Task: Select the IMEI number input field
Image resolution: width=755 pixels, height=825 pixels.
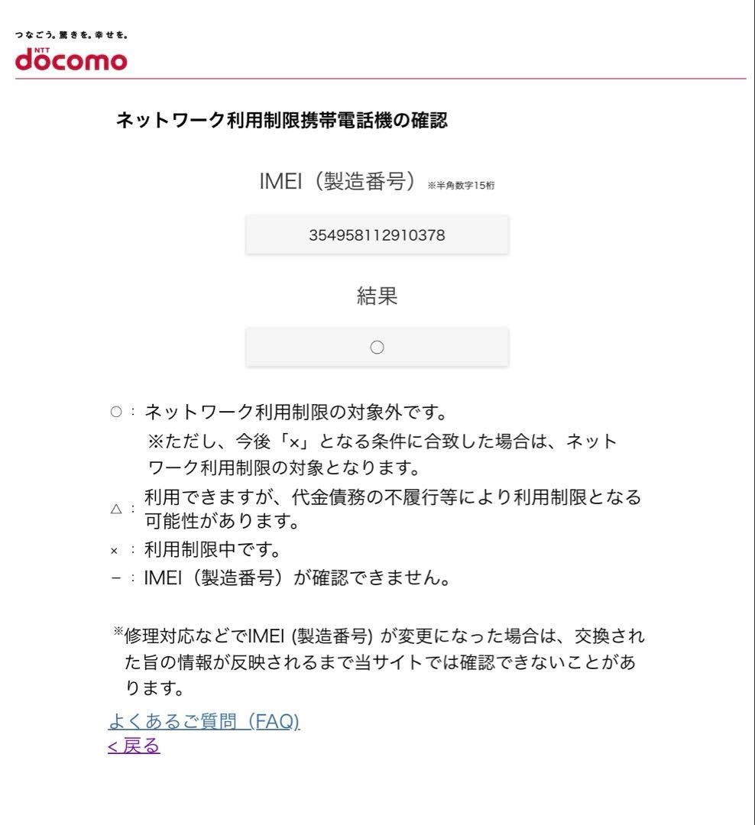Action: pos(377,235)
